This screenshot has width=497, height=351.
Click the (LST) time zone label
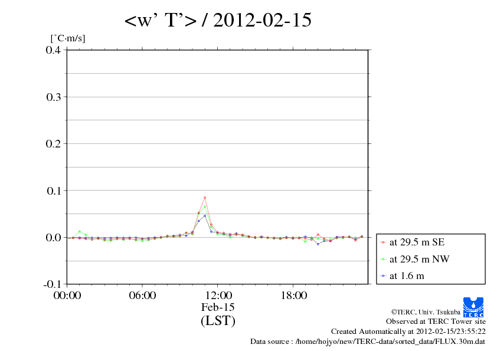click(218, 320)
